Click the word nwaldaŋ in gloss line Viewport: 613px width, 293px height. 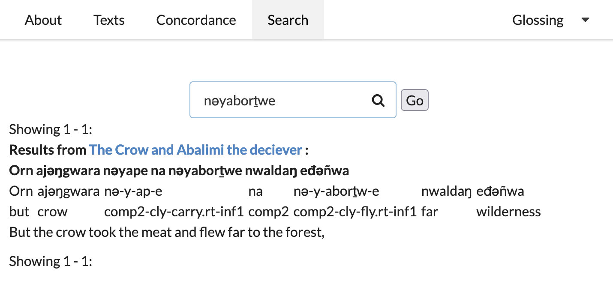[x=447, y=191]
